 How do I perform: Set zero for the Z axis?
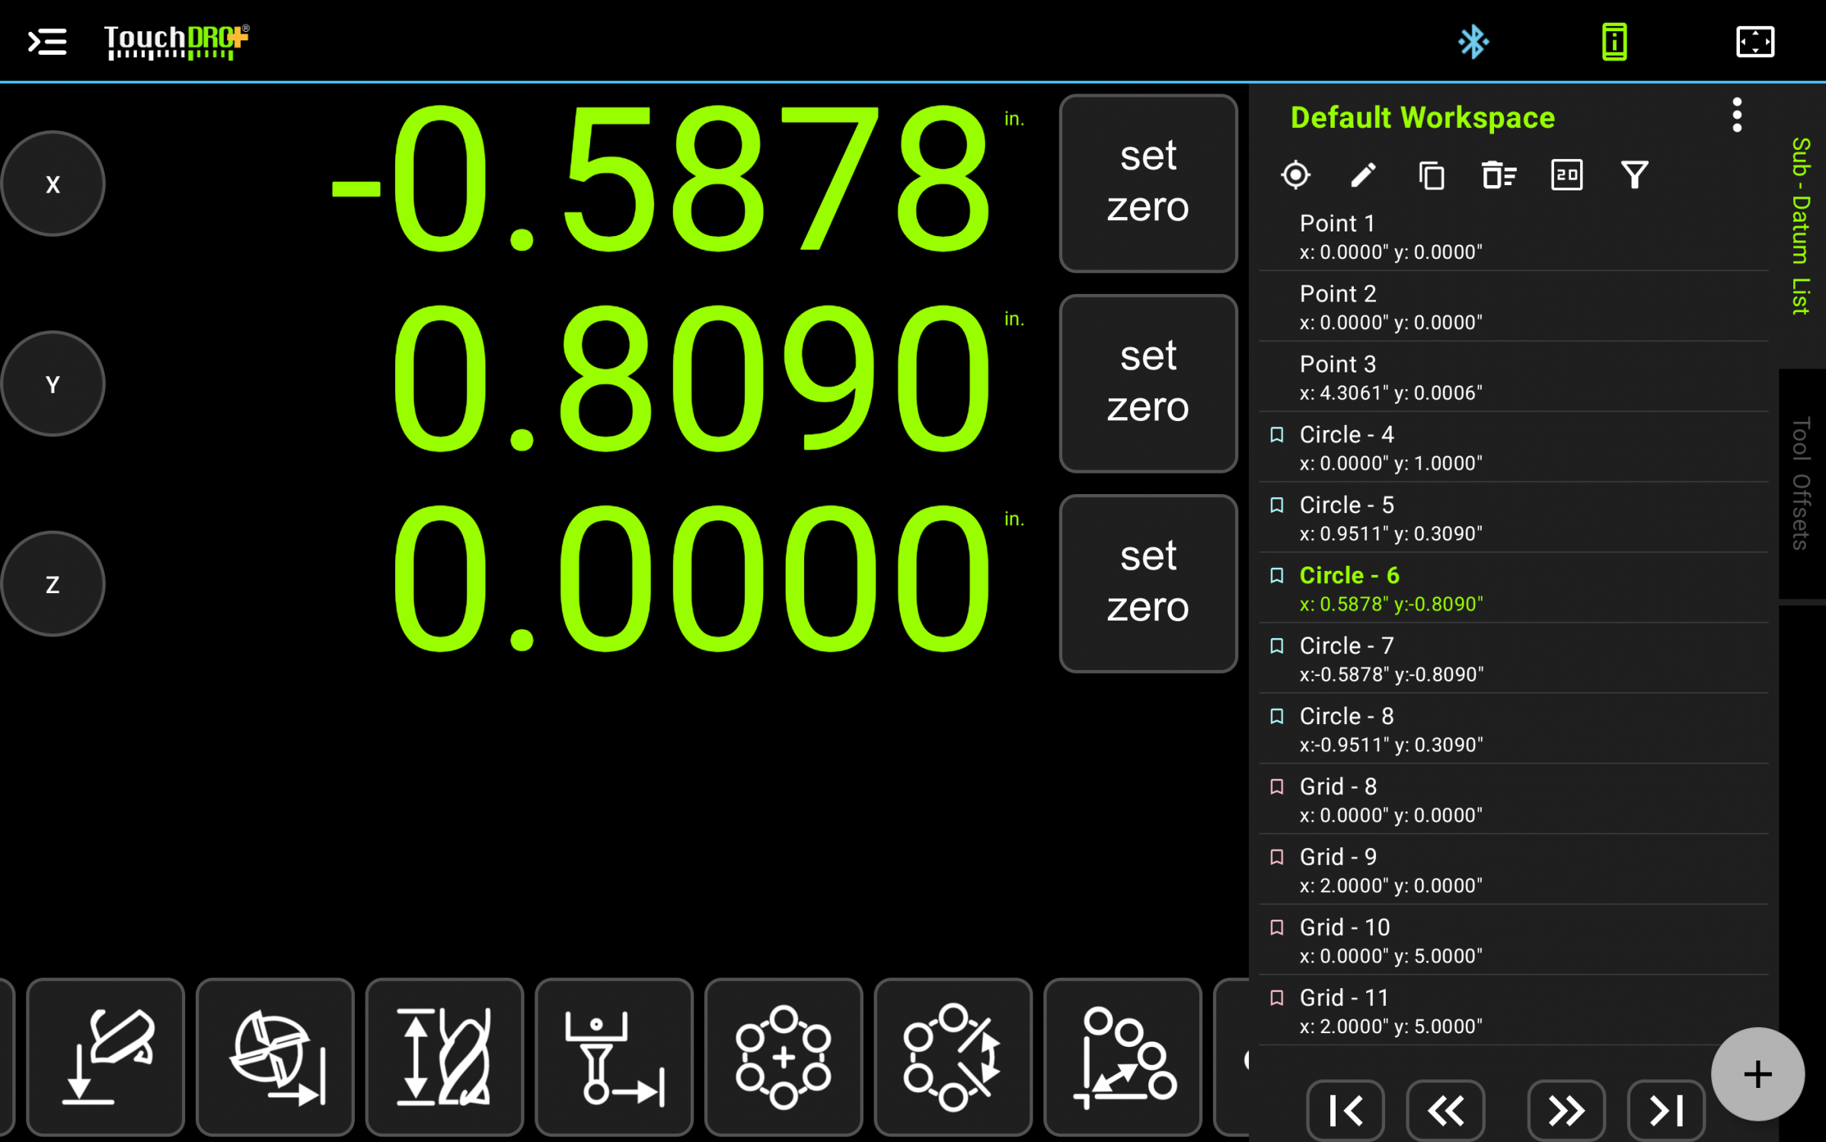(1148, 584)
